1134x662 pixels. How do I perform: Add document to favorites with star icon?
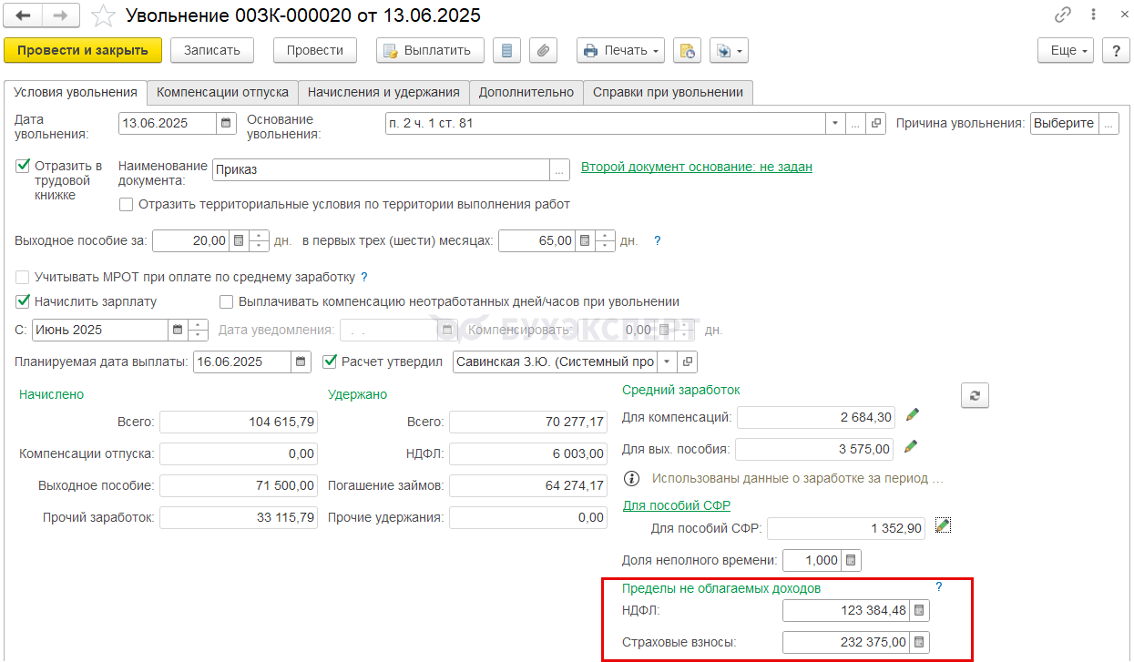click(x=105, y=15)
